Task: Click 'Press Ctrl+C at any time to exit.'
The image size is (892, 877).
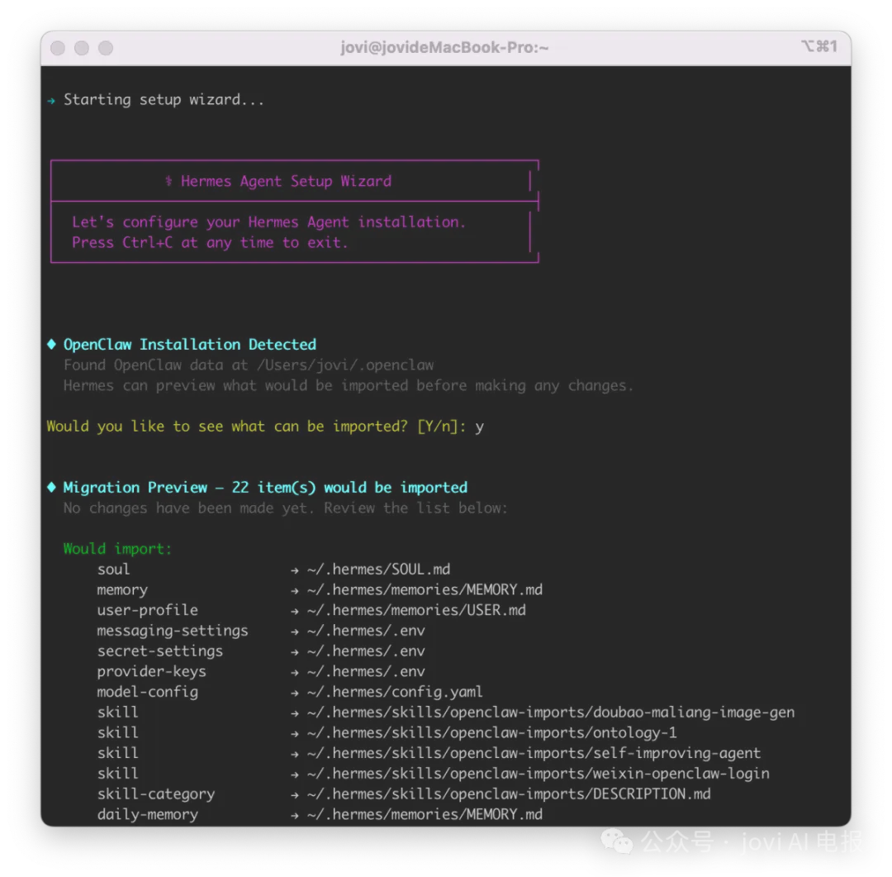Action: [x=209, y=242]
